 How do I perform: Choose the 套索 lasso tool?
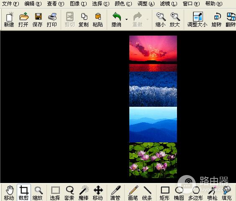[69, 193]
